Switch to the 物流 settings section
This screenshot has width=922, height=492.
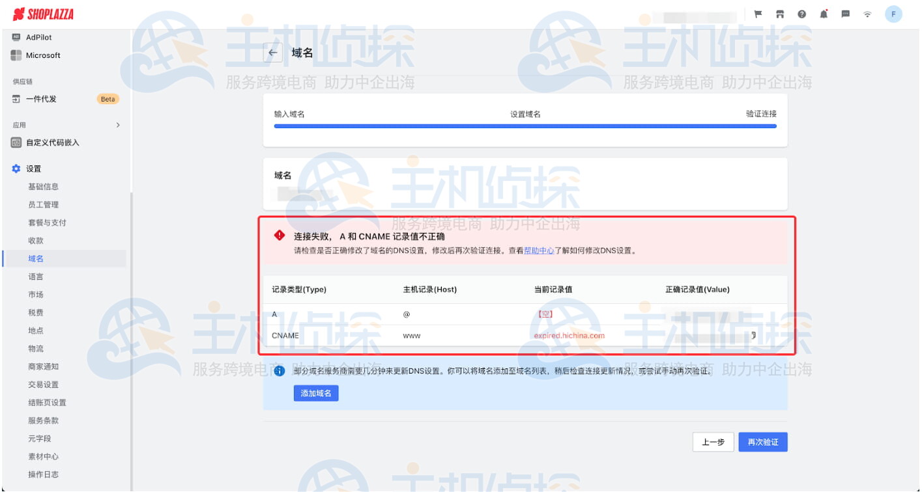tap(33, 348)
